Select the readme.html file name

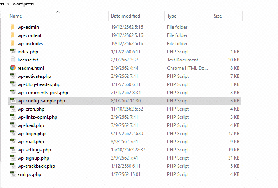[x=31, y=68]
